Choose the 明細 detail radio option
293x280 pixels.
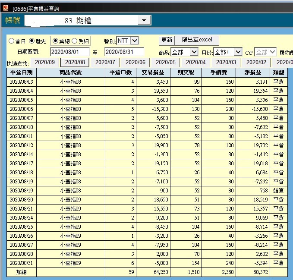74,41
